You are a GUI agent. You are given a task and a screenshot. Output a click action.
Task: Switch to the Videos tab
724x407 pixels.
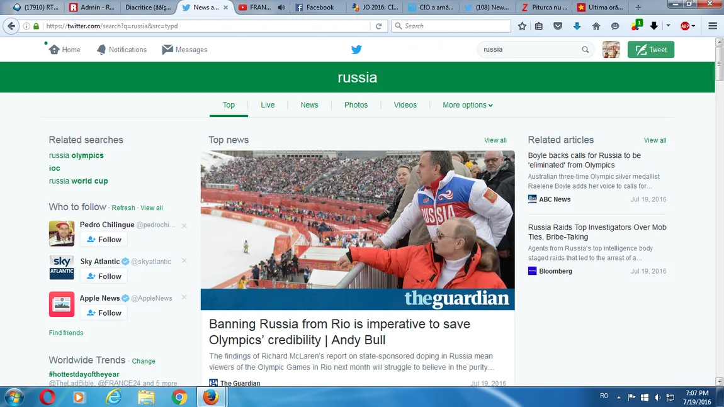point(405,105)
